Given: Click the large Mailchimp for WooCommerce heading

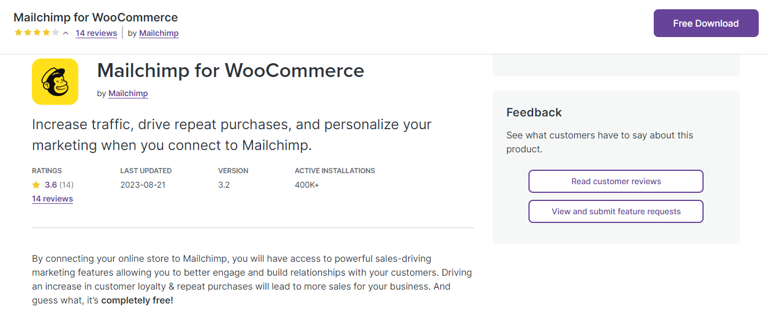Looking at the screenshot, I should [230, 70].
